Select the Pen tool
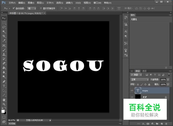Image resolution: width=173 pixels, height=126 pixels. tap(4, 81)
